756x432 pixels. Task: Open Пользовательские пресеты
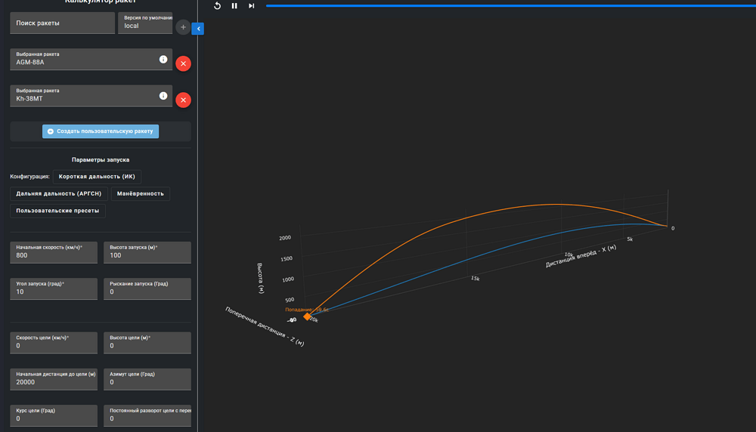click(57, 211)
